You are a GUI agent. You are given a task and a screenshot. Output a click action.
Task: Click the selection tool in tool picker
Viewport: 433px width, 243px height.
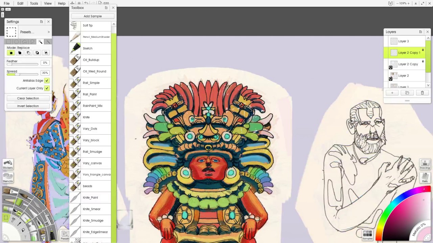(6, 218)
